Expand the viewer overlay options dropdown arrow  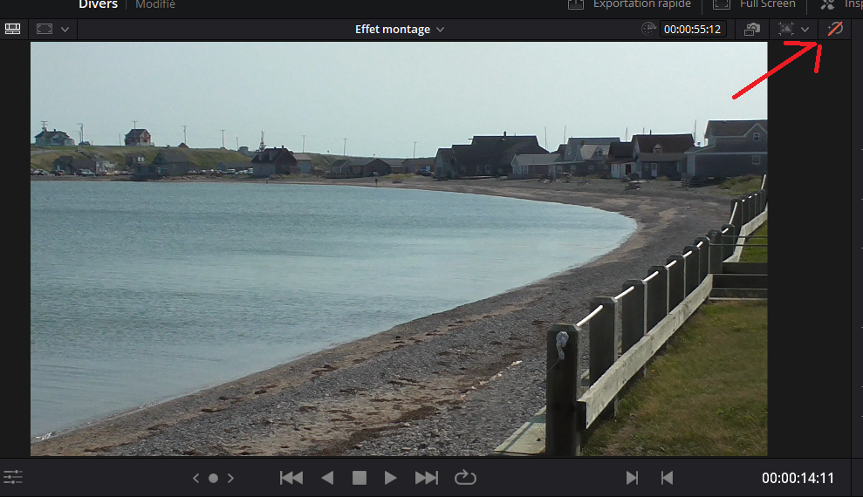tap(805, 30)
